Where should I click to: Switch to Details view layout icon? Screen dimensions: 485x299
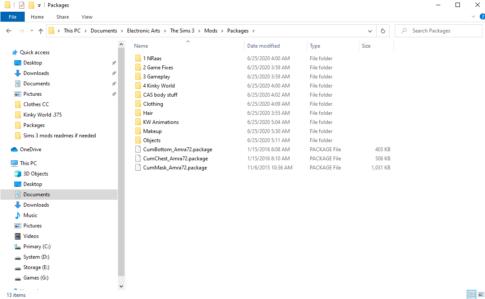[472, 295]
